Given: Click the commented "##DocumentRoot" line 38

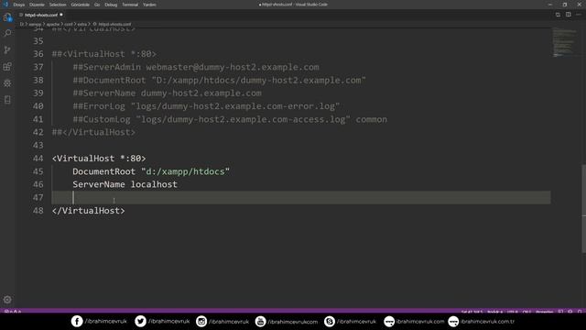Looking at the screenshot, I should point(220,80).
